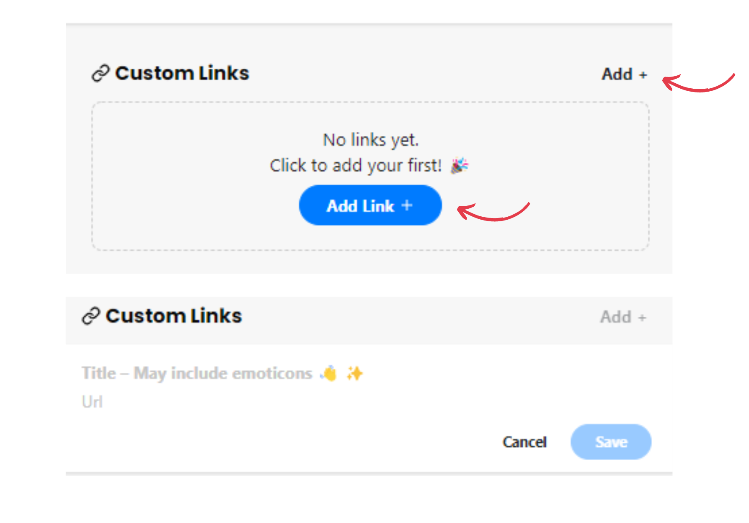
Task: Click the plus sign next to greyed Add
Action: pos(642,318)
